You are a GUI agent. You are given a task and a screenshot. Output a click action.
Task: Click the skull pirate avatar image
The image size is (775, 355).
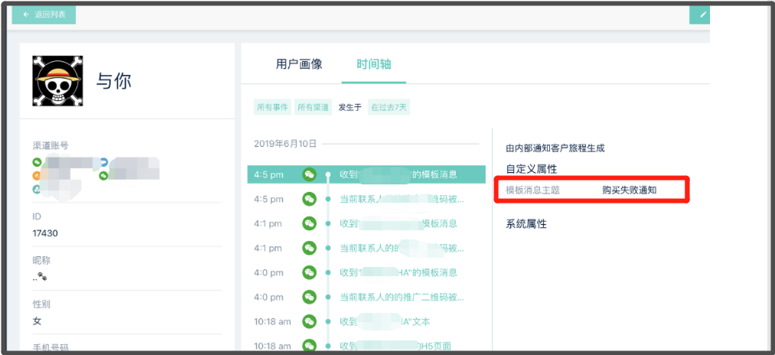click(x=57, y=80)
